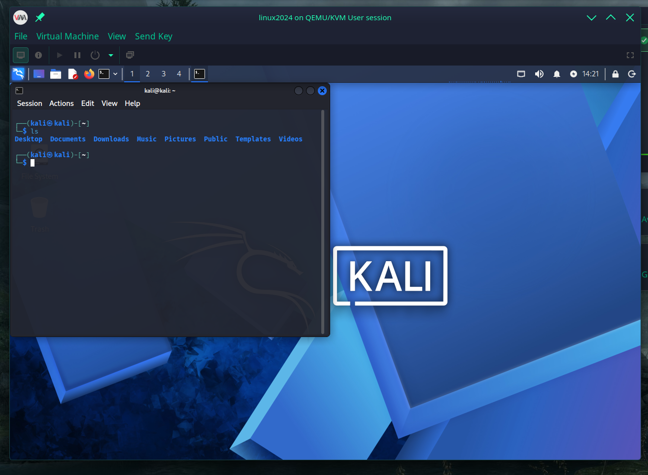Click the "kali@kali: ~" terminal title text

[160, 91]
